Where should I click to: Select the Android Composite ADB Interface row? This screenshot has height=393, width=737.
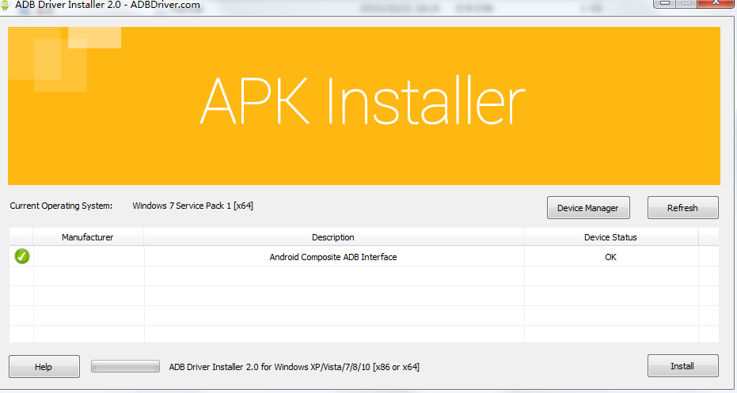[x=364, y=257]
